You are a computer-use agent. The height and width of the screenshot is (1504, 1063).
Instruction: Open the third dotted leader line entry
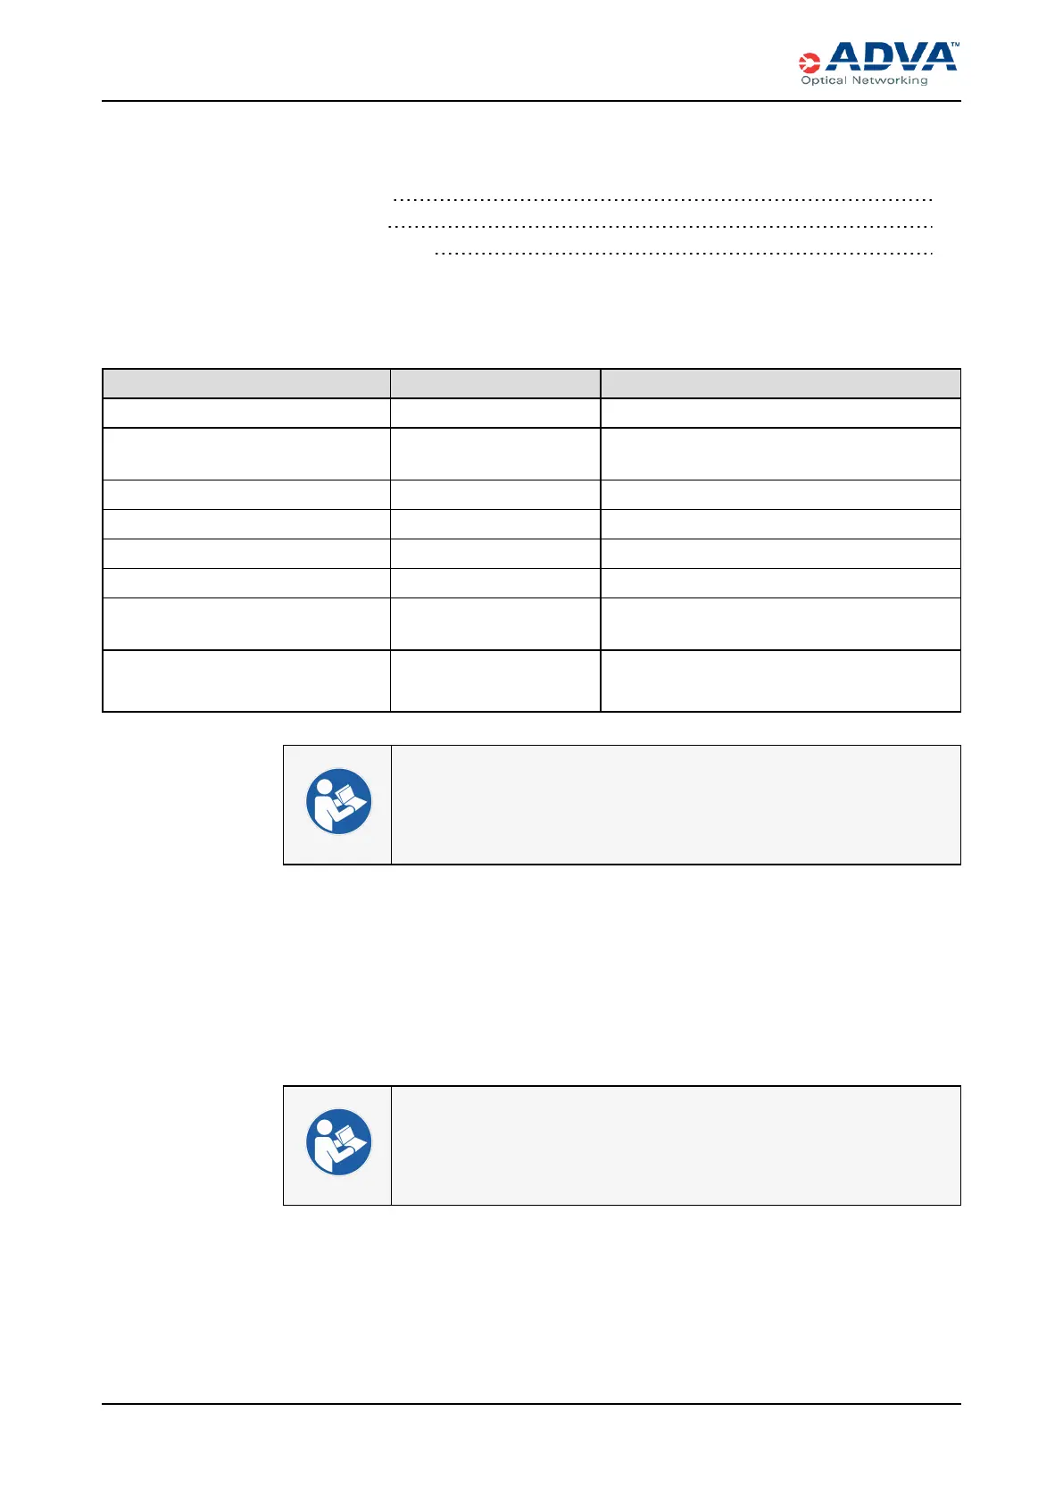click(x=683, y=255)
